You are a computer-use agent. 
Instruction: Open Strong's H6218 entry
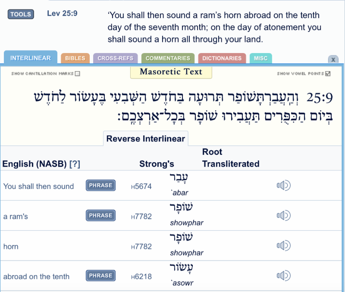click(141, 277)
